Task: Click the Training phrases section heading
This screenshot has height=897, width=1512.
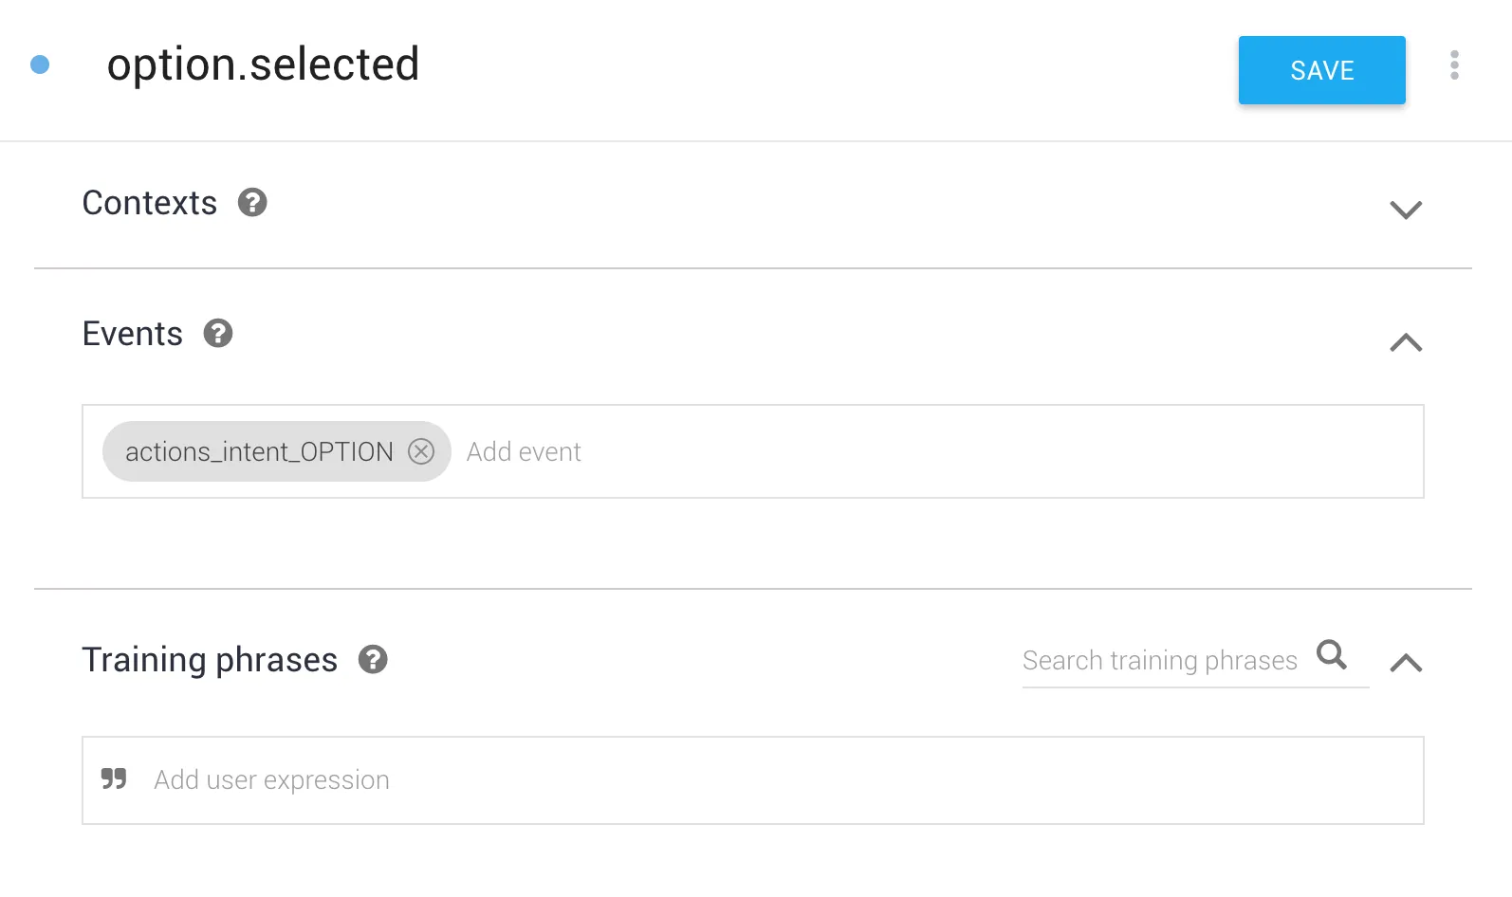Action: [x=210, y=660]
